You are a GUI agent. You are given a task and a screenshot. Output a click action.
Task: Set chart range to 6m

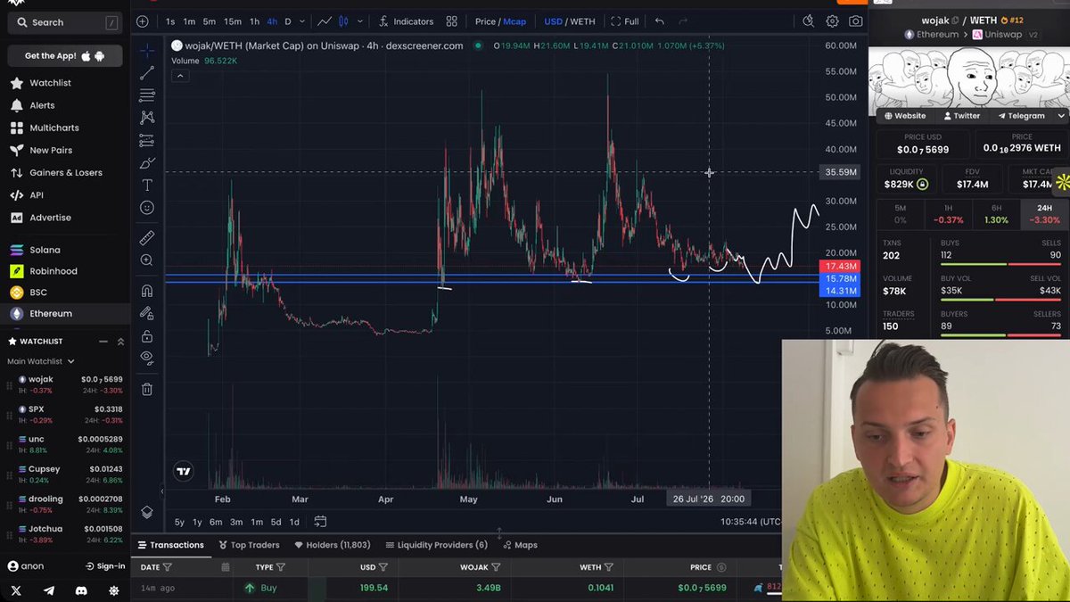point(216,522)
